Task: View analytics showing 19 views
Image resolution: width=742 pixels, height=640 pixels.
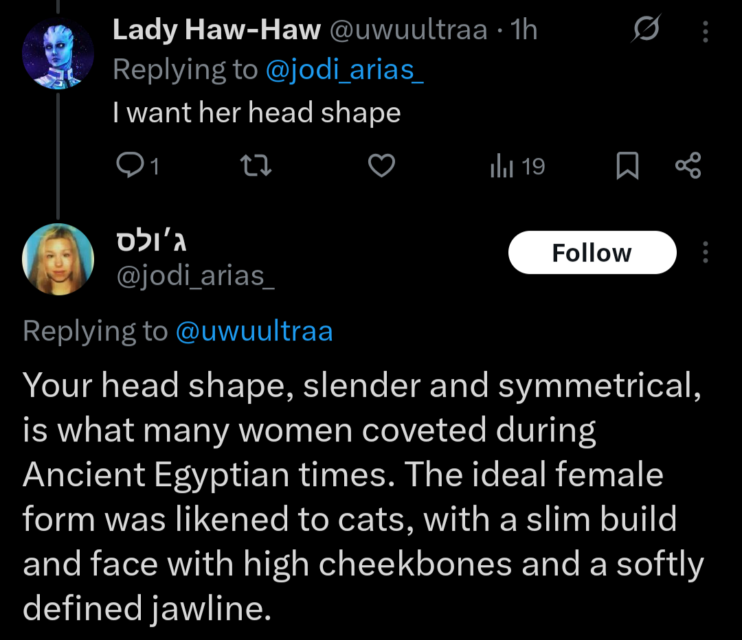Action: coord(517,166)
